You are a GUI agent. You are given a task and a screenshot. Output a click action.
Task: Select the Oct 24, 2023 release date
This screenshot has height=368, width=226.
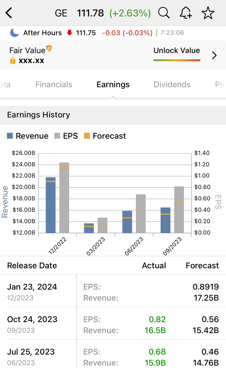pyautogui.click(x=32, y=319)
